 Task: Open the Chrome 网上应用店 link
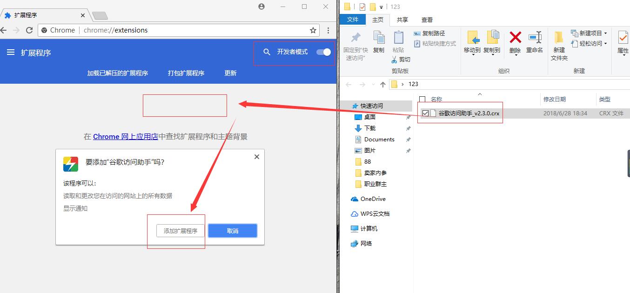[126, 137]
